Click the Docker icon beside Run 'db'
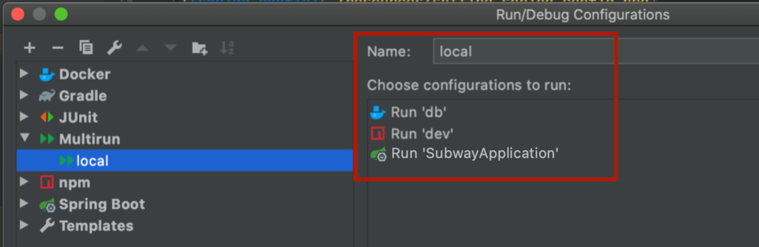The width and height of the screenshot is (759, 247). pyautogui.click(x=378, y=112)
